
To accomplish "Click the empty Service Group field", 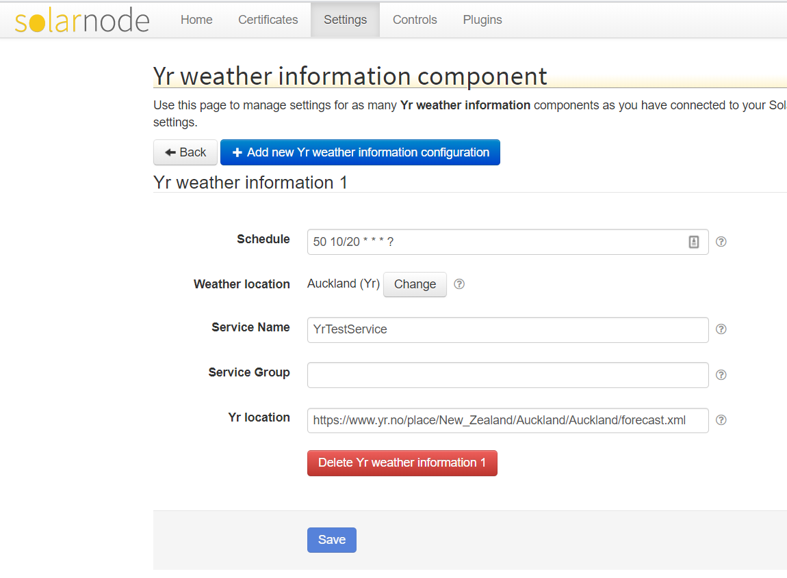I will (x=508, y=375).
